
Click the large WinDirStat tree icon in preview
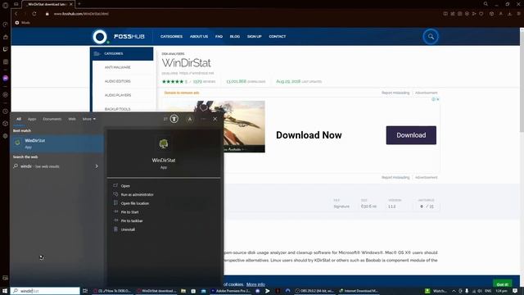[164, 144]
